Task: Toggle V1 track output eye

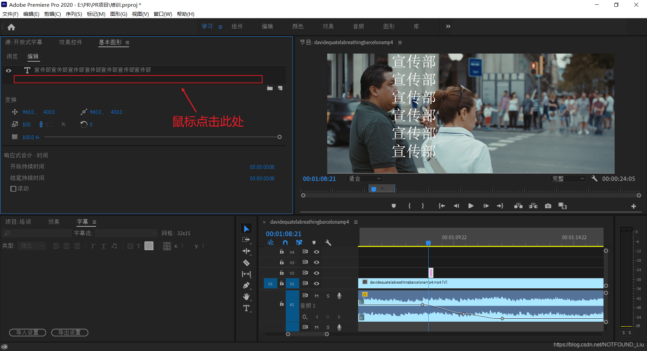Action: tap(316, 283)
